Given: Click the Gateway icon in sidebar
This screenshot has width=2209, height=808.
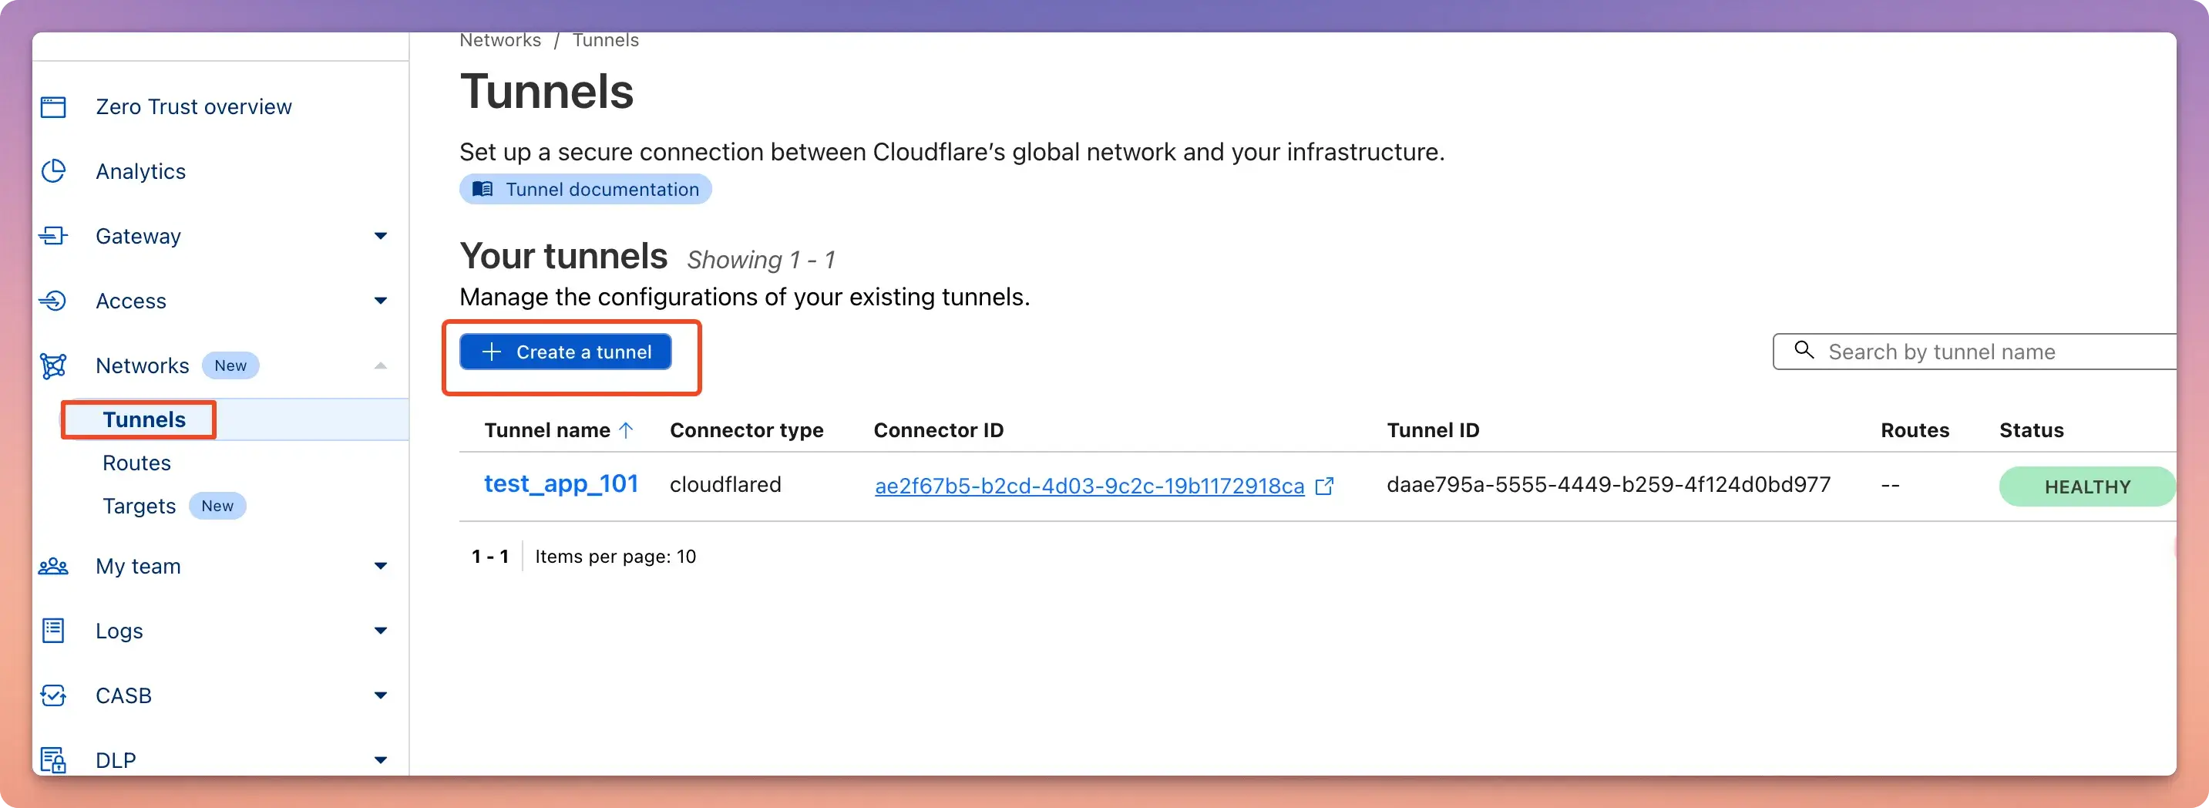Looking at the screenshot, I should coord(53,236).
